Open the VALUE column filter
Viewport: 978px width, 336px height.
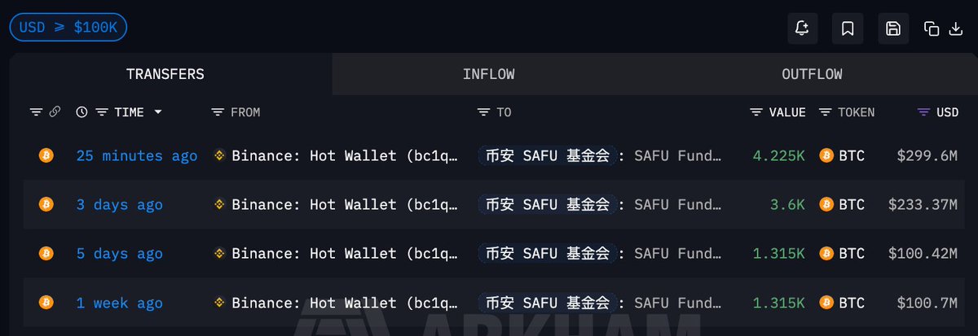756,112
